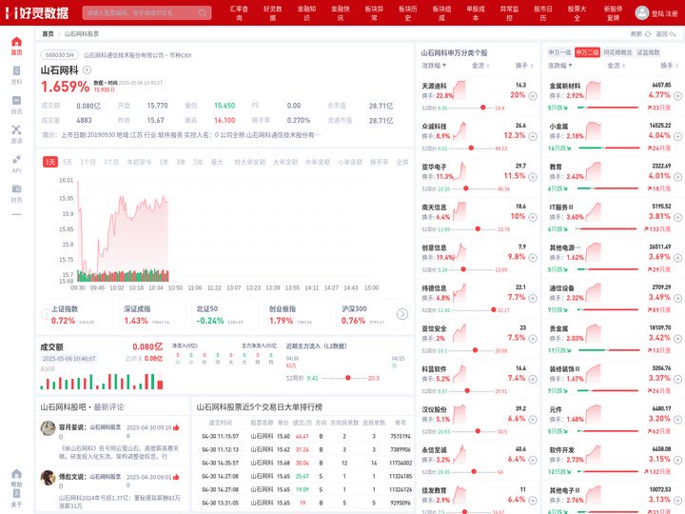This screenshot has width=685, height=514.
Task: Click the search magnifier icon
Action: click(x=203, y=12)
